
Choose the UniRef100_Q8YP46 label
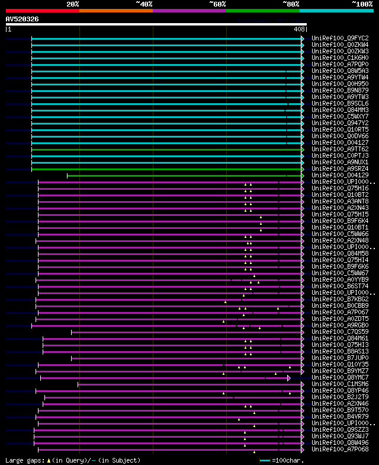tap(340, 390)
